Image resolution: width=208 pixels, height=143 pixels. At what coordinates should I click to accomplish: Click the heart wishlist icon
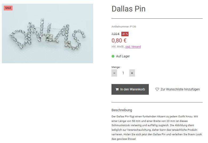coord(157,89)
